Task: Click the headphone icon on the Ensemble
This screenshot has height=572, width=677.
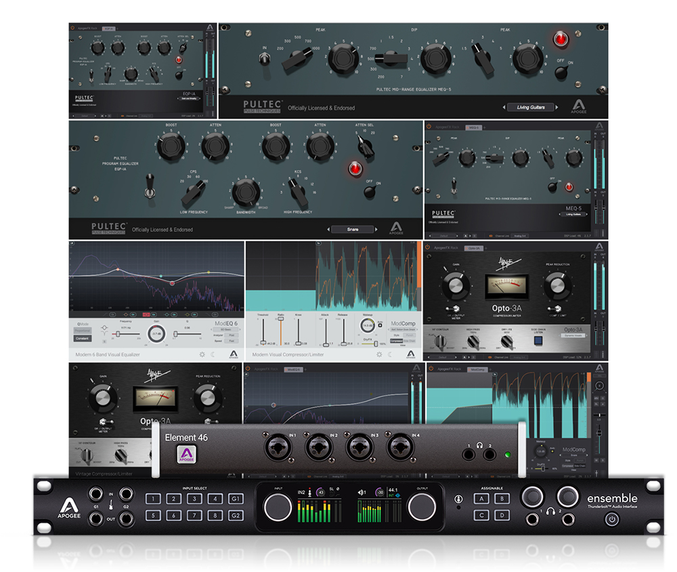Action: tap(550, 512)
